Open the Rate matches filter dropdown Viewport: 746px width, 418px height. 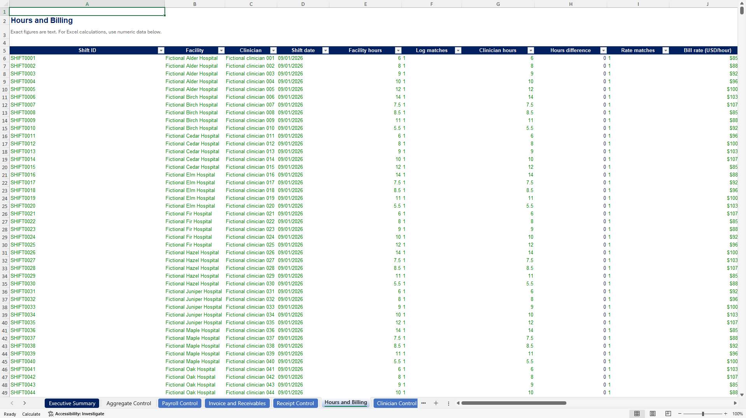click(666, 51)
